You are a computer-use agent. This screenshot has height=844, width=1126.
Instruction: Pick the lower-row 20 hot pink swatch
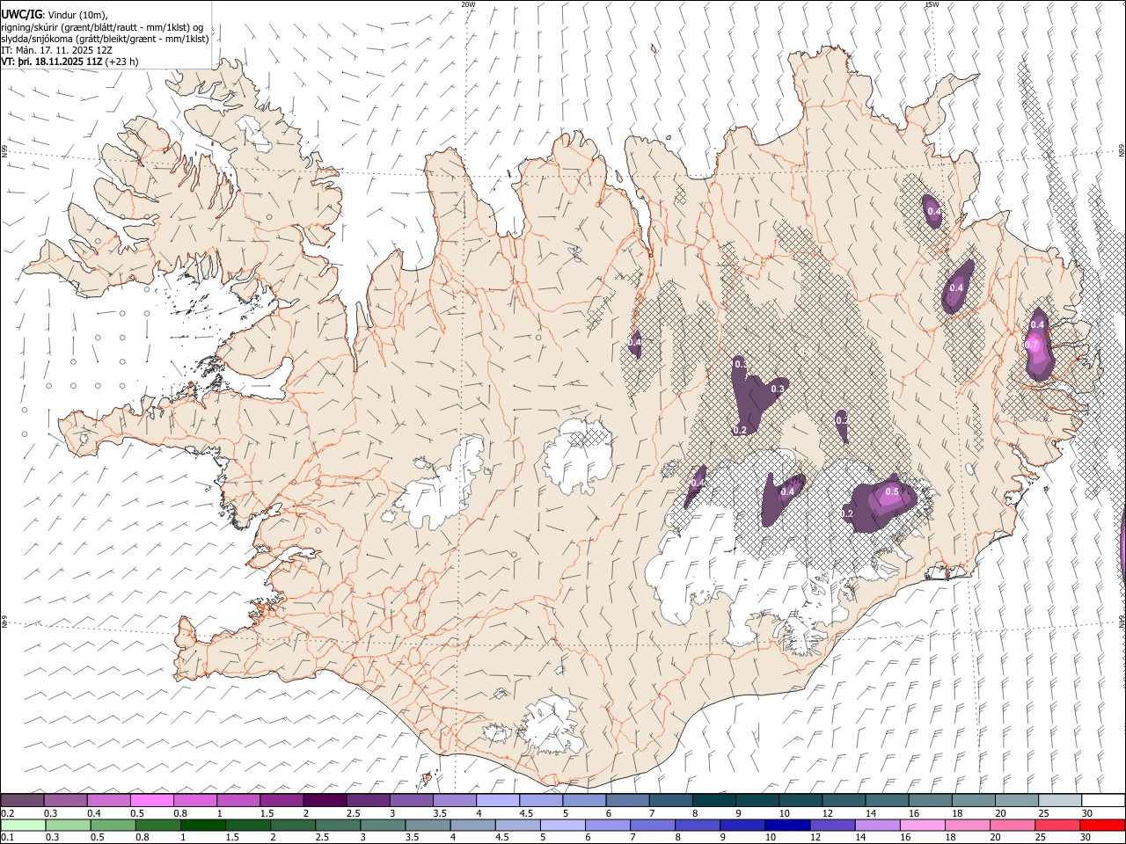[x=1012, y=826]
